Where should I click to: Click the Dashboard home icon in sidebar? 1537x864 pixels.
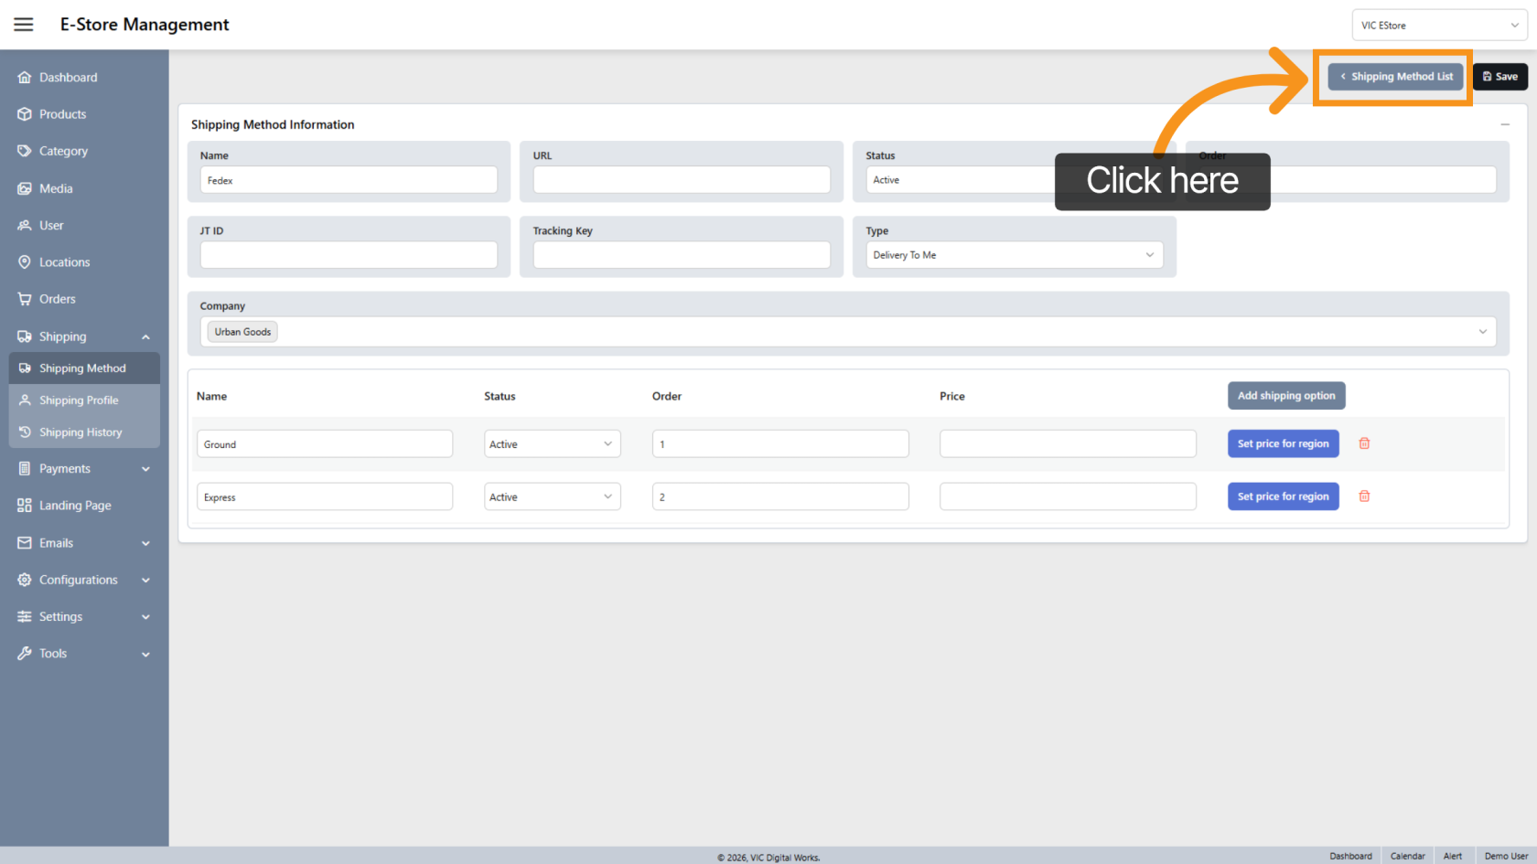[x=25, y=78]
